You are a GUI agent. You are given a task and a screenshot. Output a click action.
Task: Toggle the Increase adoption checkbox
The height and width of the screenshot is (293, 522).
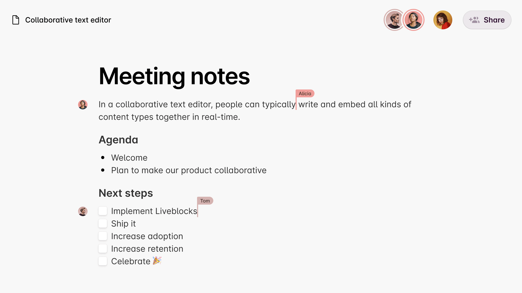point(103,236)
